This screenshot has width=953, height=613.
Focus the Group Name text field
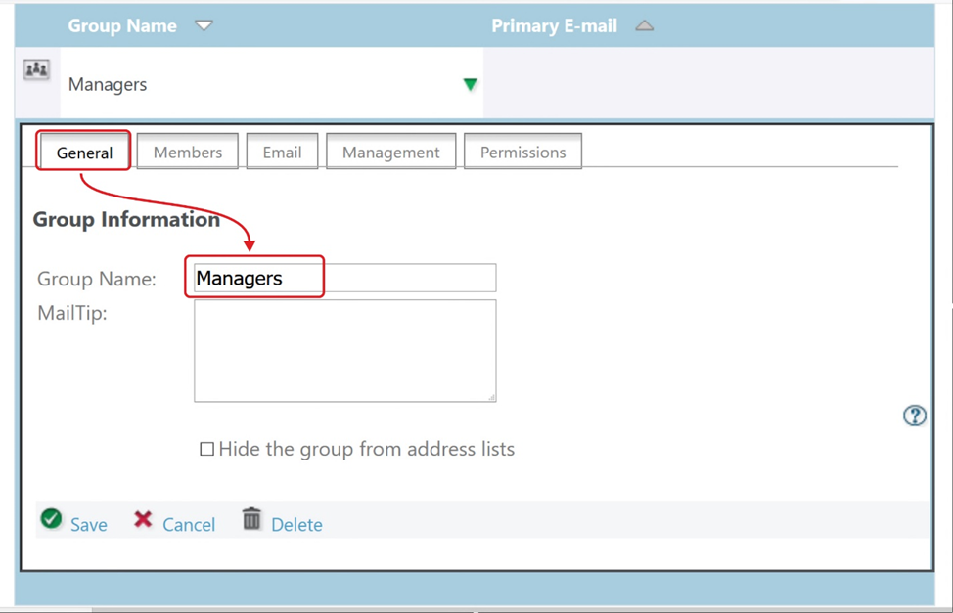click(344, 279)
